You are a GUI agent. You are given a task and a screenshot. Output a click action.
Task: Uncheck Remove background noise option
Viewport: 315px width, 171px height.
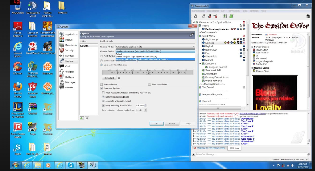(103, 97)
